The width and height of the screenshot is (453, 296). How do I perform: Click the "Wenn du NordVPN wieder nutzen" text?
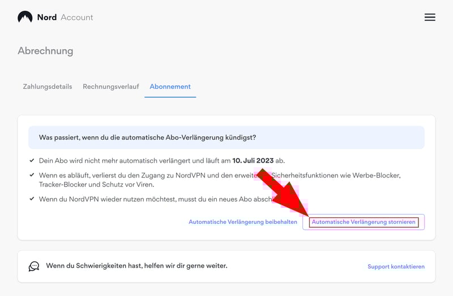142,199
